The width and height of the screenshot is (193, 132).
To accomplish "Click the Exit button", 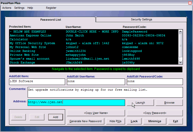I will pos(175,121).
